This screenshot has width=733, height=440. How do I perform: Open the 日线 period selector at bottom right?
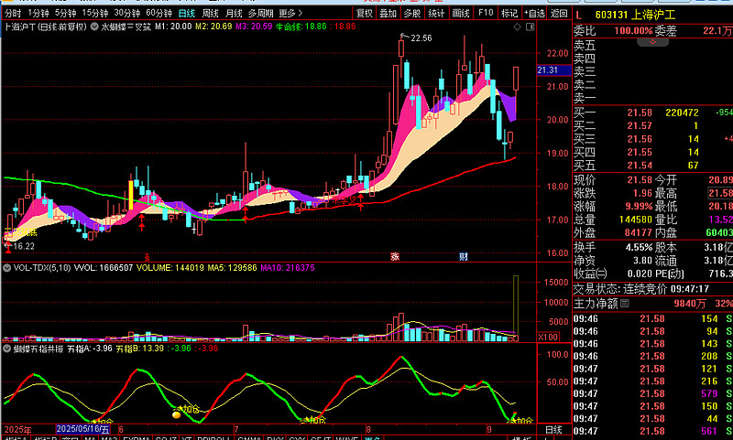click(x=553, y=429)
